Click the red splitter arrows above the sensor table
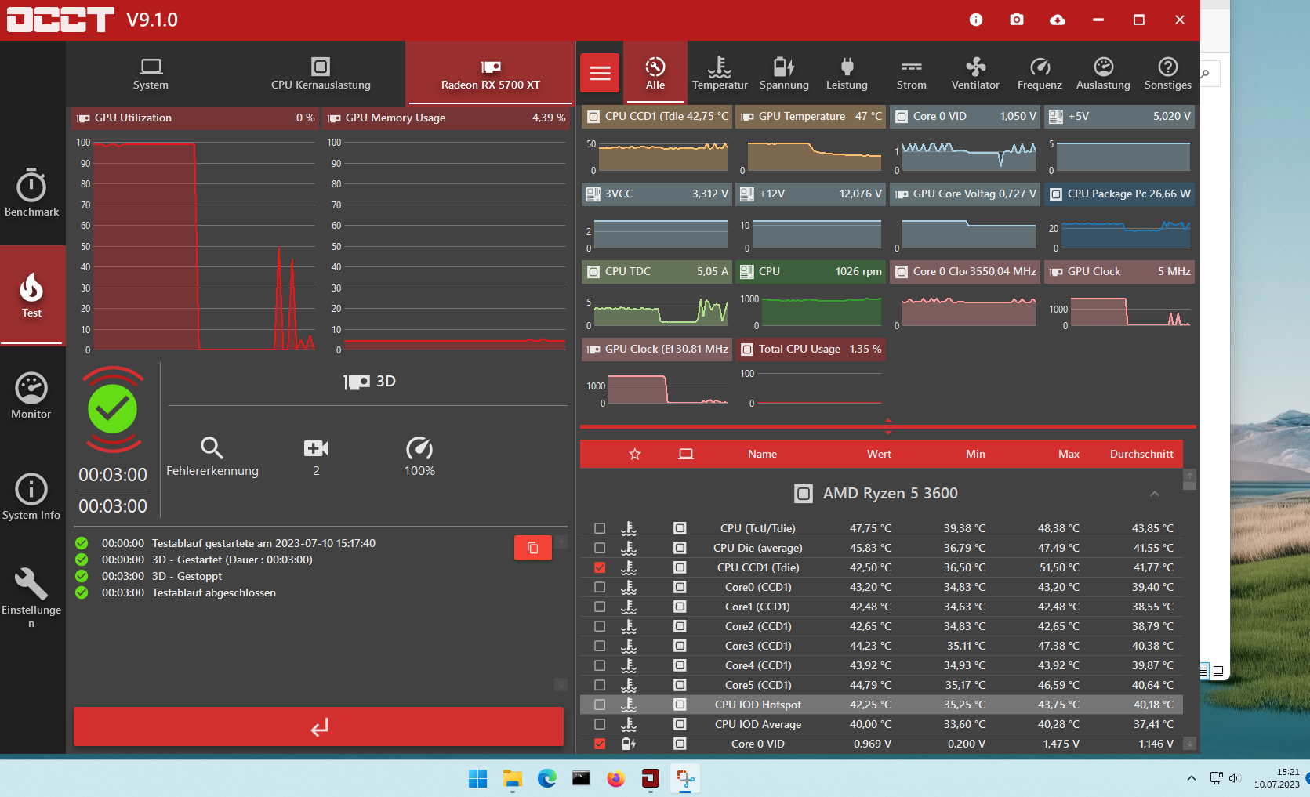Image resolution: width=1310 pixels, height=797 pixels. click(888, 426)
